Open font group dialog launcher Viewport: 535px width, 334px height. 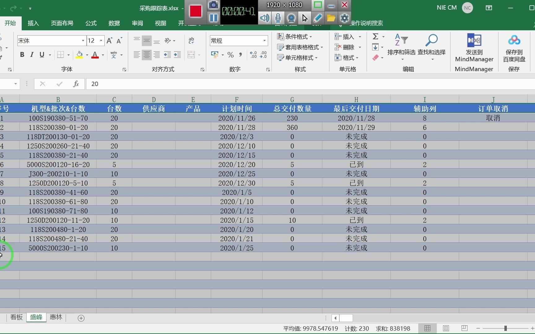[124, 70]
